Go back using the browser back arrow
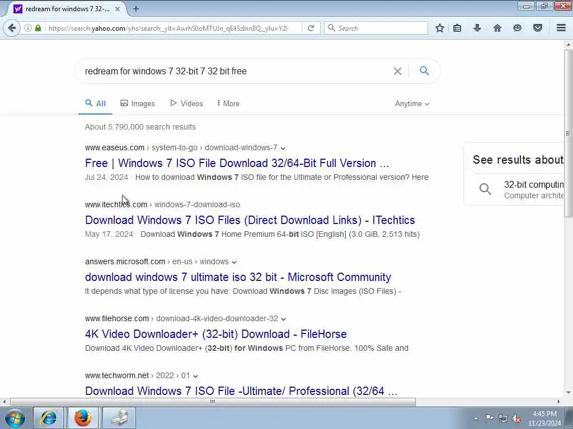This screenshot has height=429, width=573. [12, 28]
